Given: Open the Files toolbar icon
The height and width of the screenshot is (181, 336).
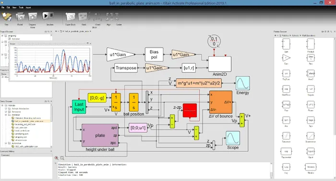Looking at the screenshot, I should coord(7,17).
